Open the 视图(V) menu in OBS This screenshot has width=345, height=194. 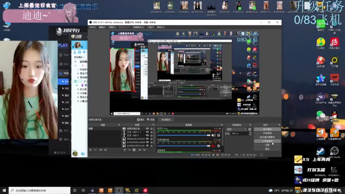112,27
